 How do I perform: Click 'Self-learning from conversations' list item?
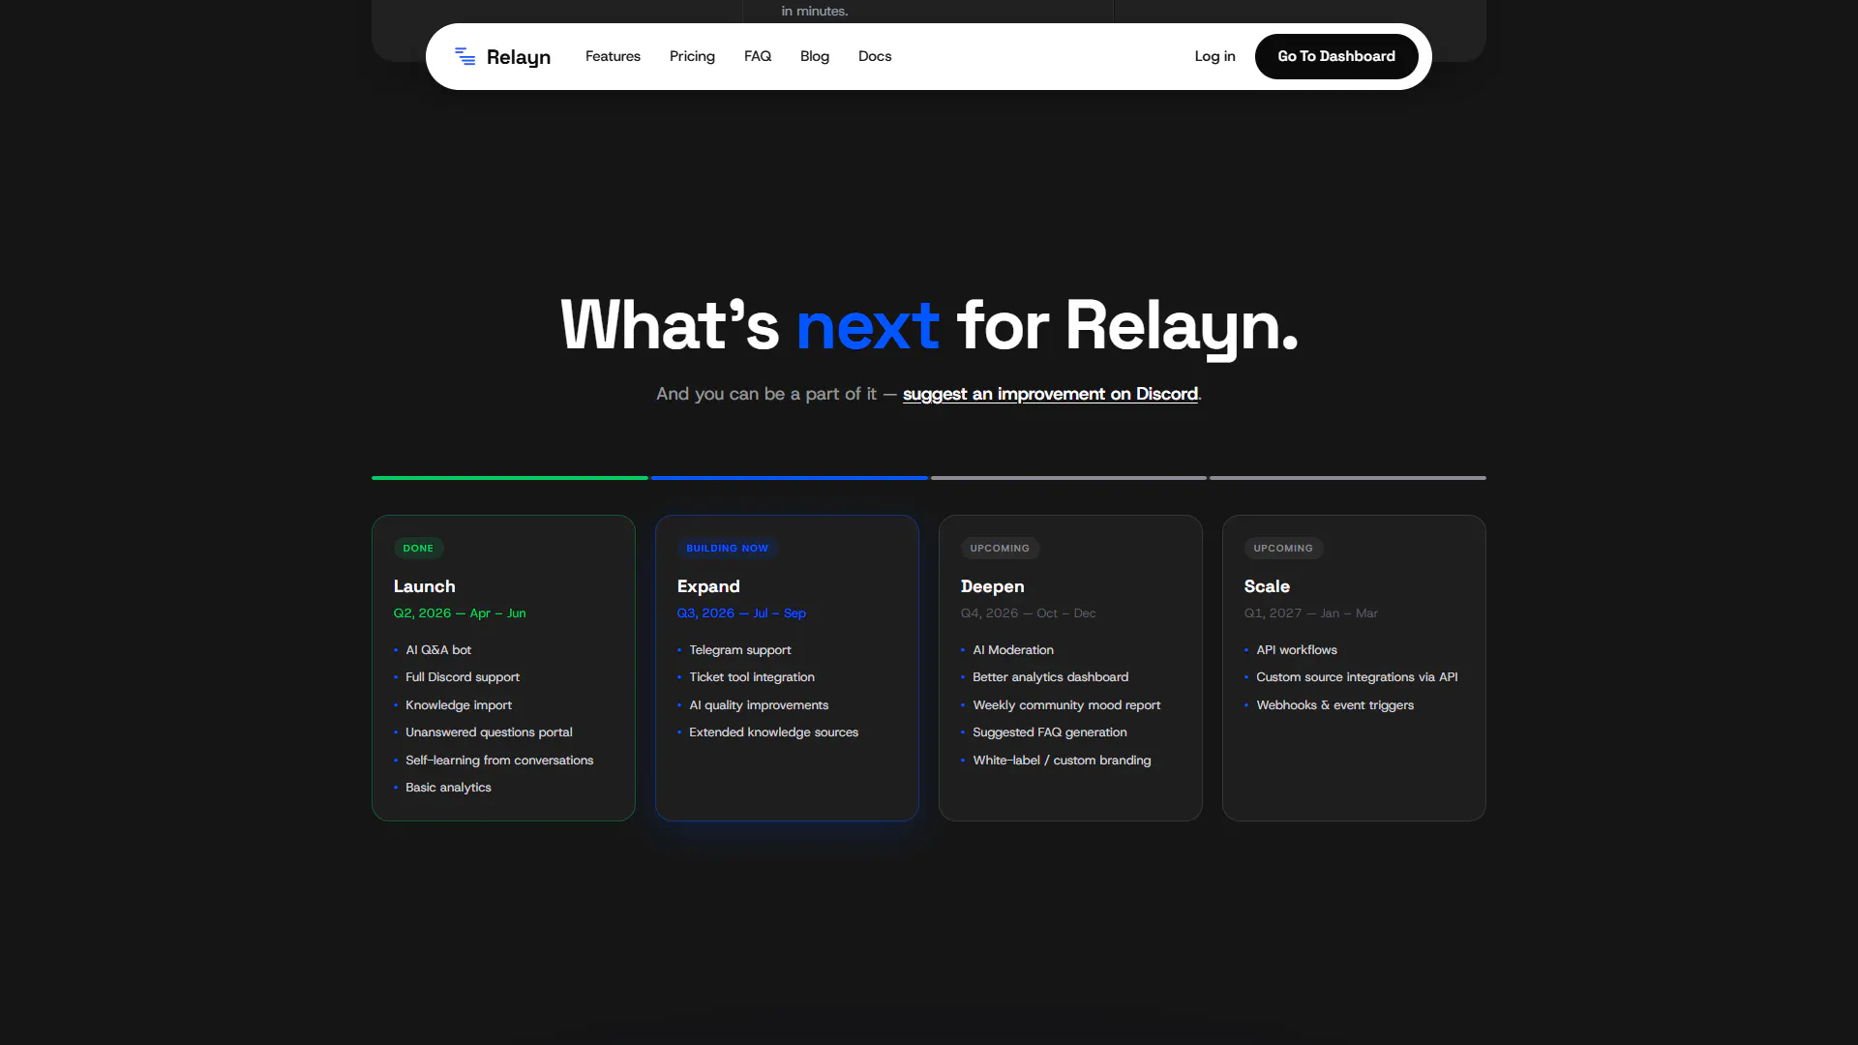coord(499,761)
